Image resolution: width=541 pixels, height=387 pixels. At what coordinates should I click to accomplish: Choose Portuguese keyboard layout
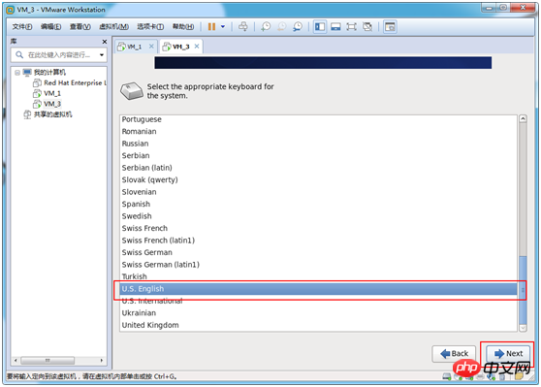click(x=318, y=119)
